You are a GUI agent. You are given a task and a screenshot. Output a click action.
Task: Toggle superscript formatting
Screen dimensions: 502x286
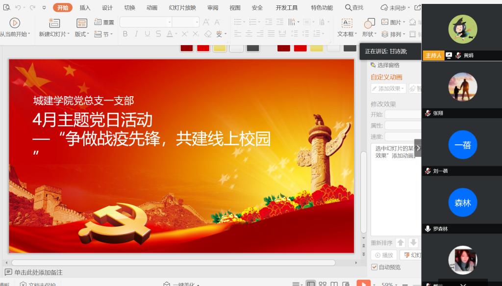(185, 34)
